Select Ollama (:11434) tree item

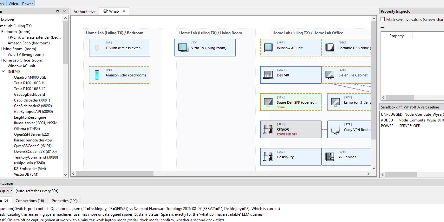27,129
